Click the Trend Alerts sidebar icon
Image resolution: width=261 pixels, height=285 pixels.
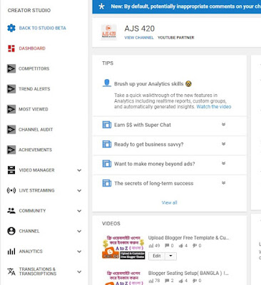[11, 89]
